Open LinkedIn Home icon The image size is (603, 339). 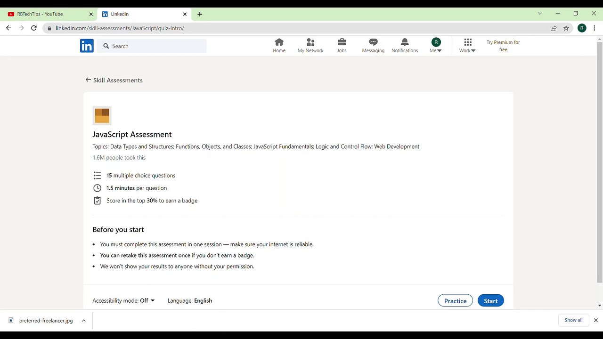[279, 42]
